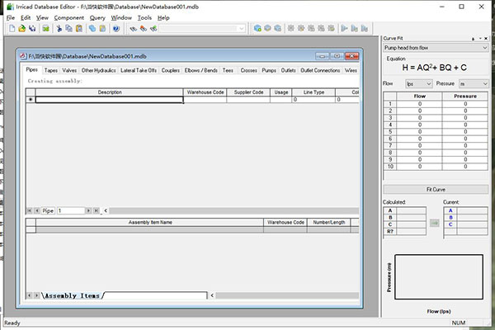Open the Query menu
Viewport: 495px width, 330px height.
coord(97,17)
